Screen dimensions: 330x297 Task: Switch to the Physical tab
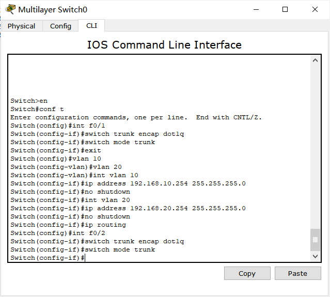22,26
